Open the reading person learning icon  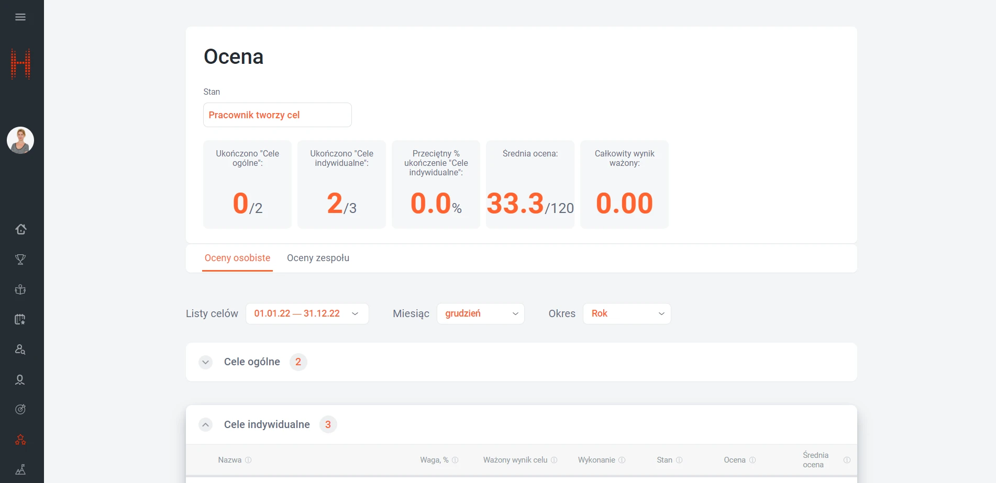20,289
